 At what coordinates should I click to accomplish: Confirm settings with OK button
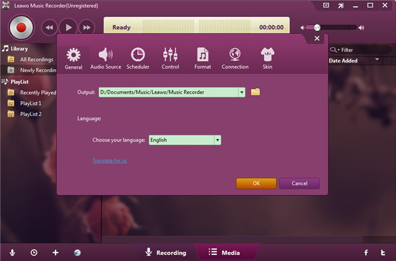click(x=256, y=183)
